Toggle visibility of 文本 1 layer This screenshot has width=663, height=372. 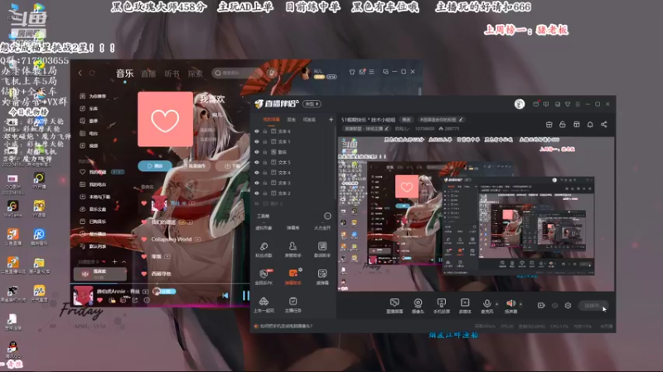click(x=257, y=141)
